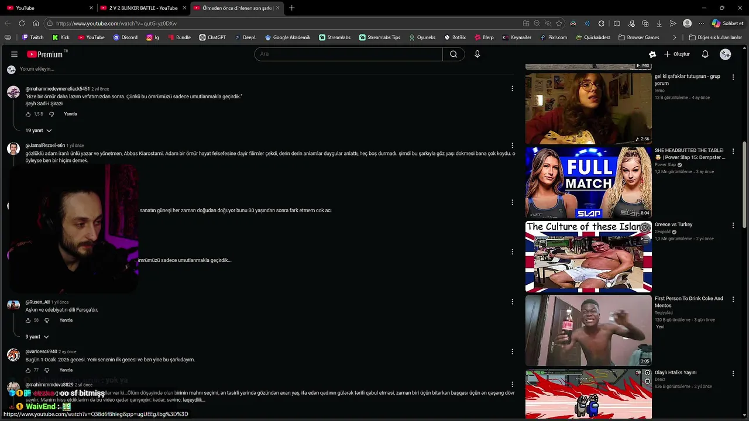Open @JamalRezaei-e6n channel link
Screen dimensions: 749x421
[45, 145]
